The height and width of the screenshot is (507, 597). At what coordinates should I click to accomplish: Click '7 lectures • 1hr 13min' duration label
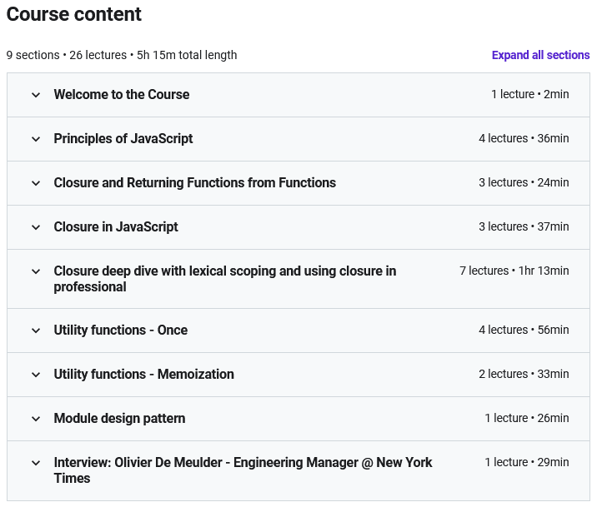[514, 271]
